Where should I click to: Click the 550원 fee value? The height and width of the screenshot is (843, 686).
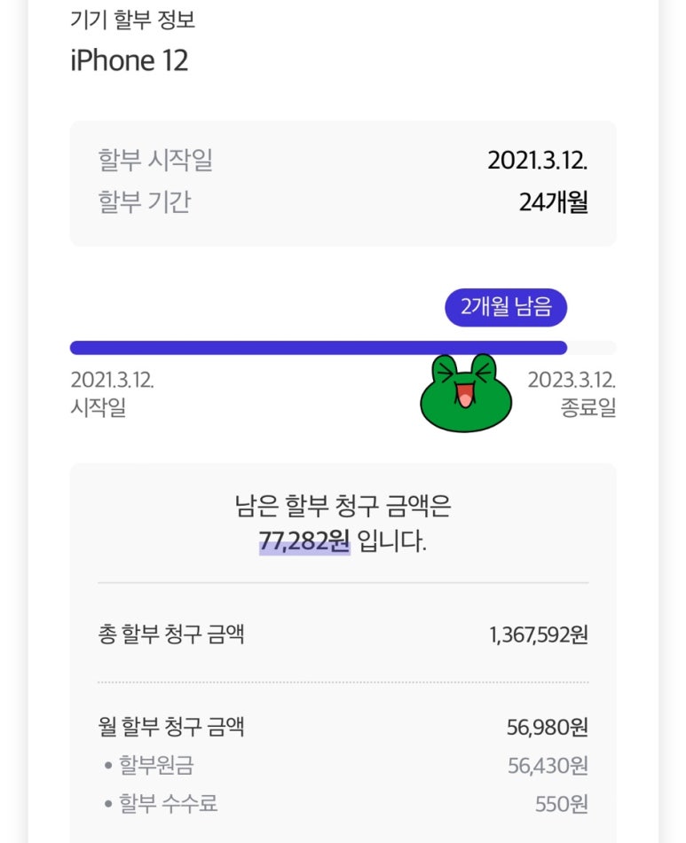pyautogui.click(x=561, y=804)
